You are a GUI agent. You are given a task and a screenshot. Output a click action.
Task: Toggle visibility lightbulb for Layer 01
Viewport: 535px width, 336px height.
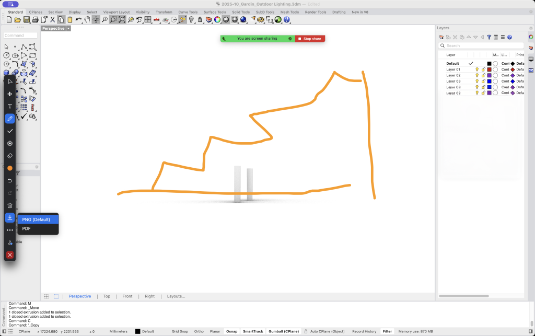[x=477, y=69]
